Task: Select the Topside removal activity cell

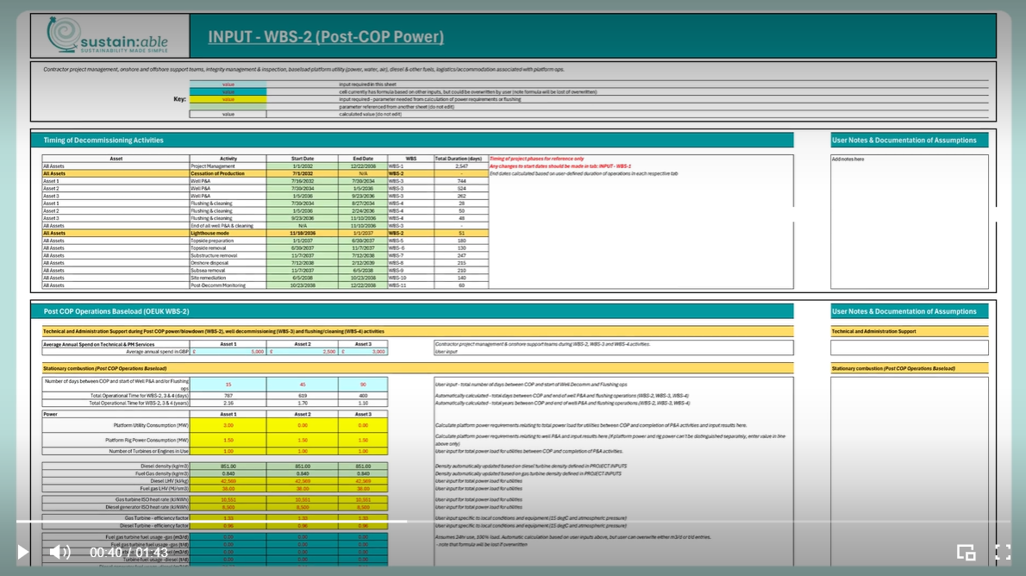Action: pos(228,248)
